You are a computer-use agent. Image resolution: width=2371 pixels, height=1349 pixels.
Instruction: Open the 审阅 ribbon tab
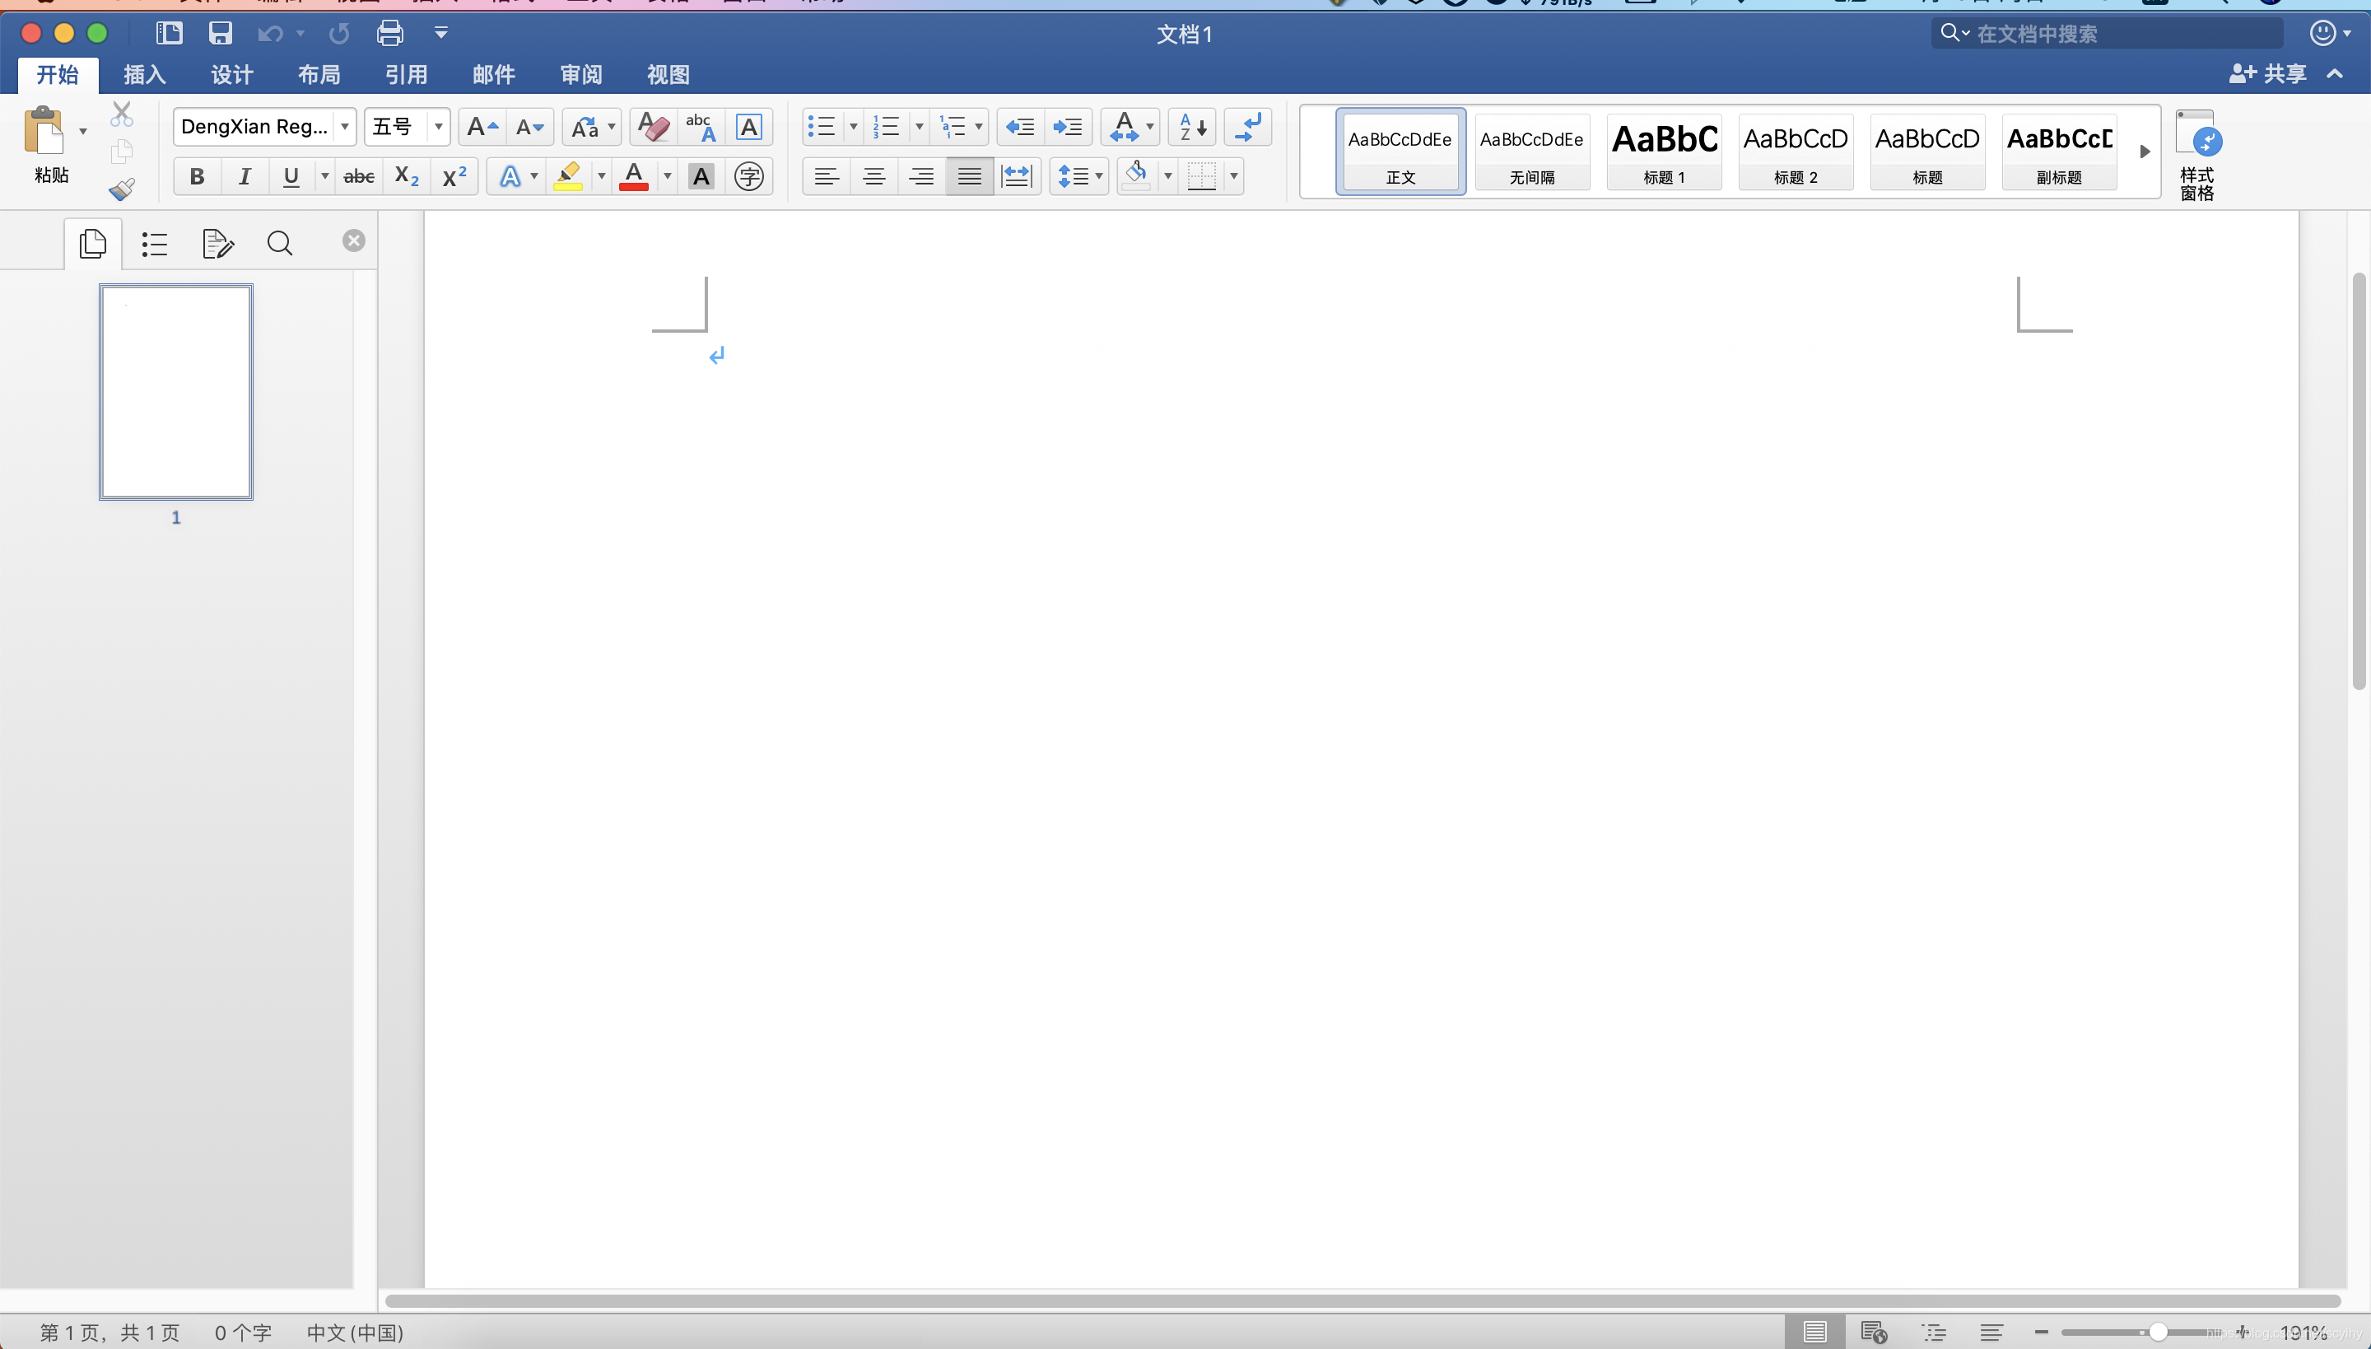point(580,74)
